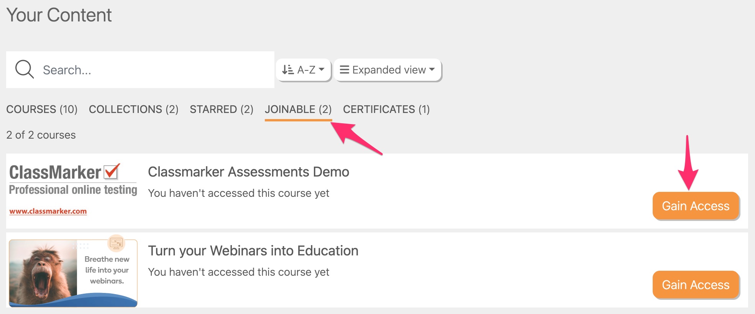Click the list lines icon beside Expanded view
Image resolution: width=755 pixels, height=314 pixels.
click(344, 70)
